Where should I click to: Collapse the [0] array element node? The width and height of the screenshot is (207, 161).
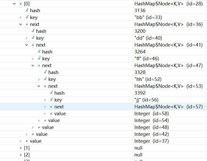[x=14, y=4]
